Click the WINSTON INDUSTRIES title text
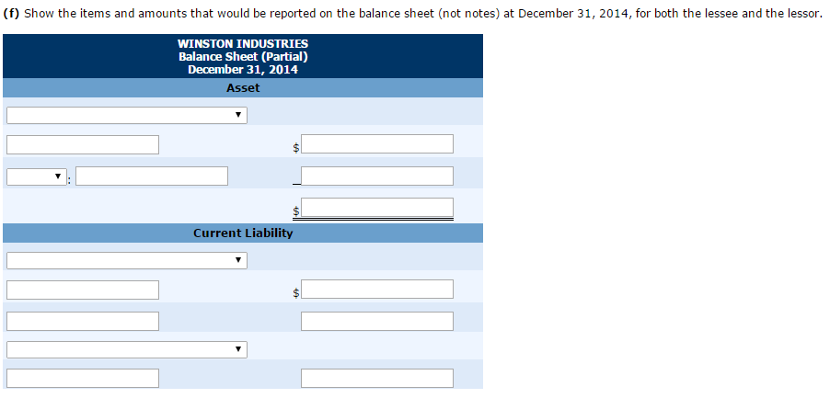Viewport: 830px width, 398px height. click(243, 44)
